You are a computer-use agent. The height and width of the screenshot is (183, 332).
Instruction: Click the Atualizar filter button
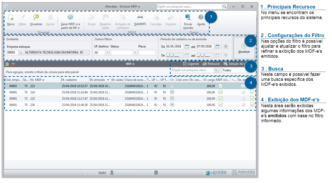tap(244, 48)
